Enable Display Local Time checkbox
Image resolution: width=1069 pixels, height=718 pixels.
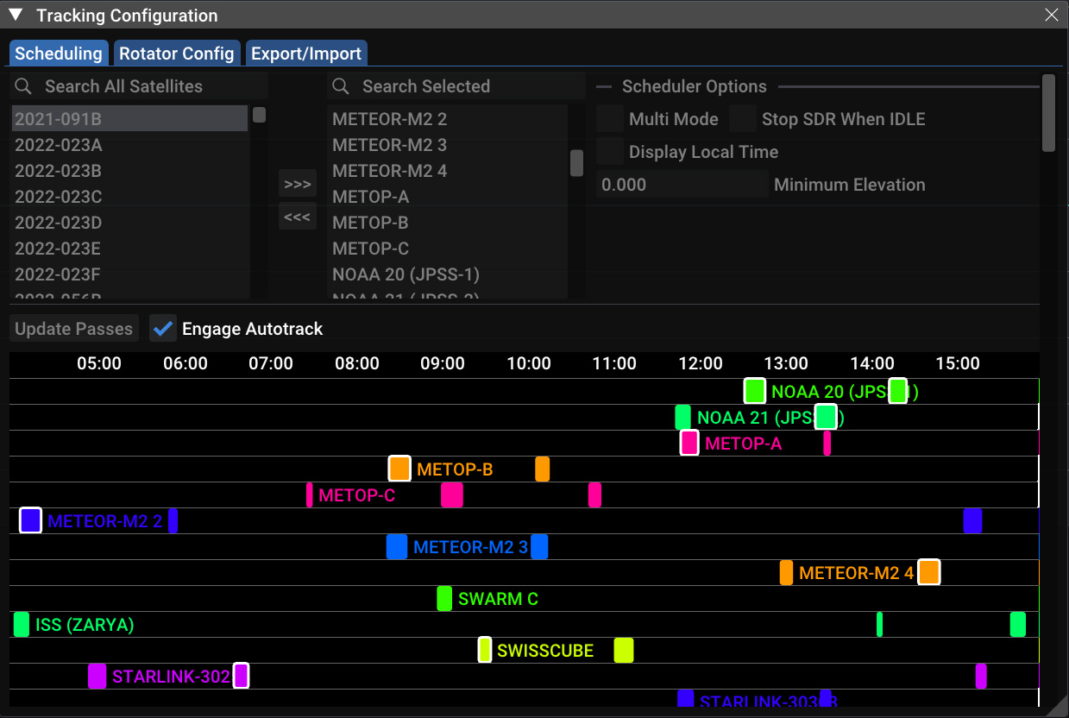611,152
